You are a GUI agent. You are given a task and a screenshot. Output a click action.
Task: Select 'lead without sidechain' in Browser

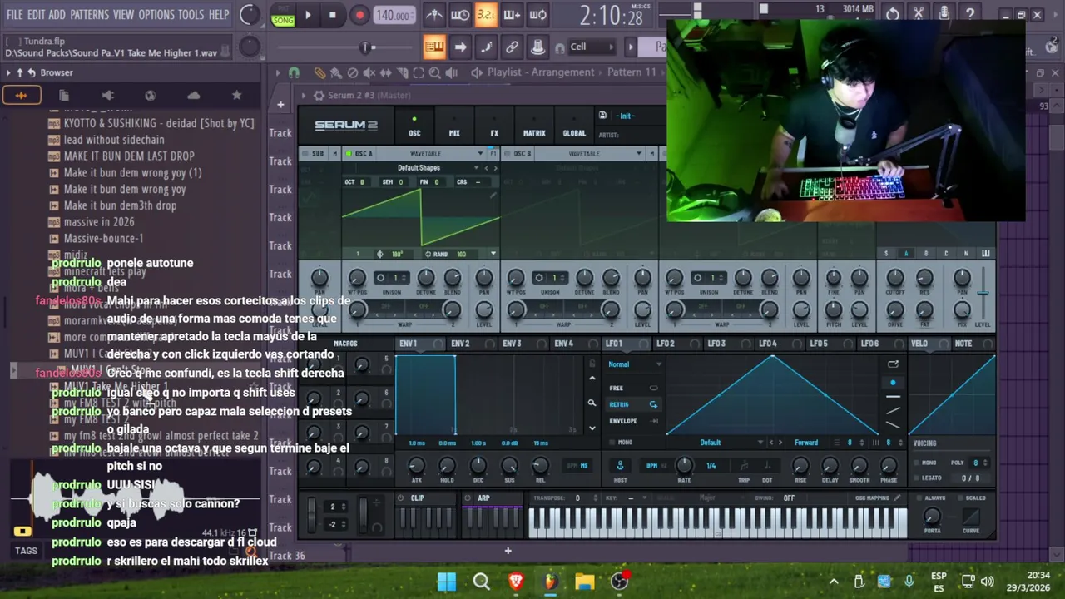114,140
